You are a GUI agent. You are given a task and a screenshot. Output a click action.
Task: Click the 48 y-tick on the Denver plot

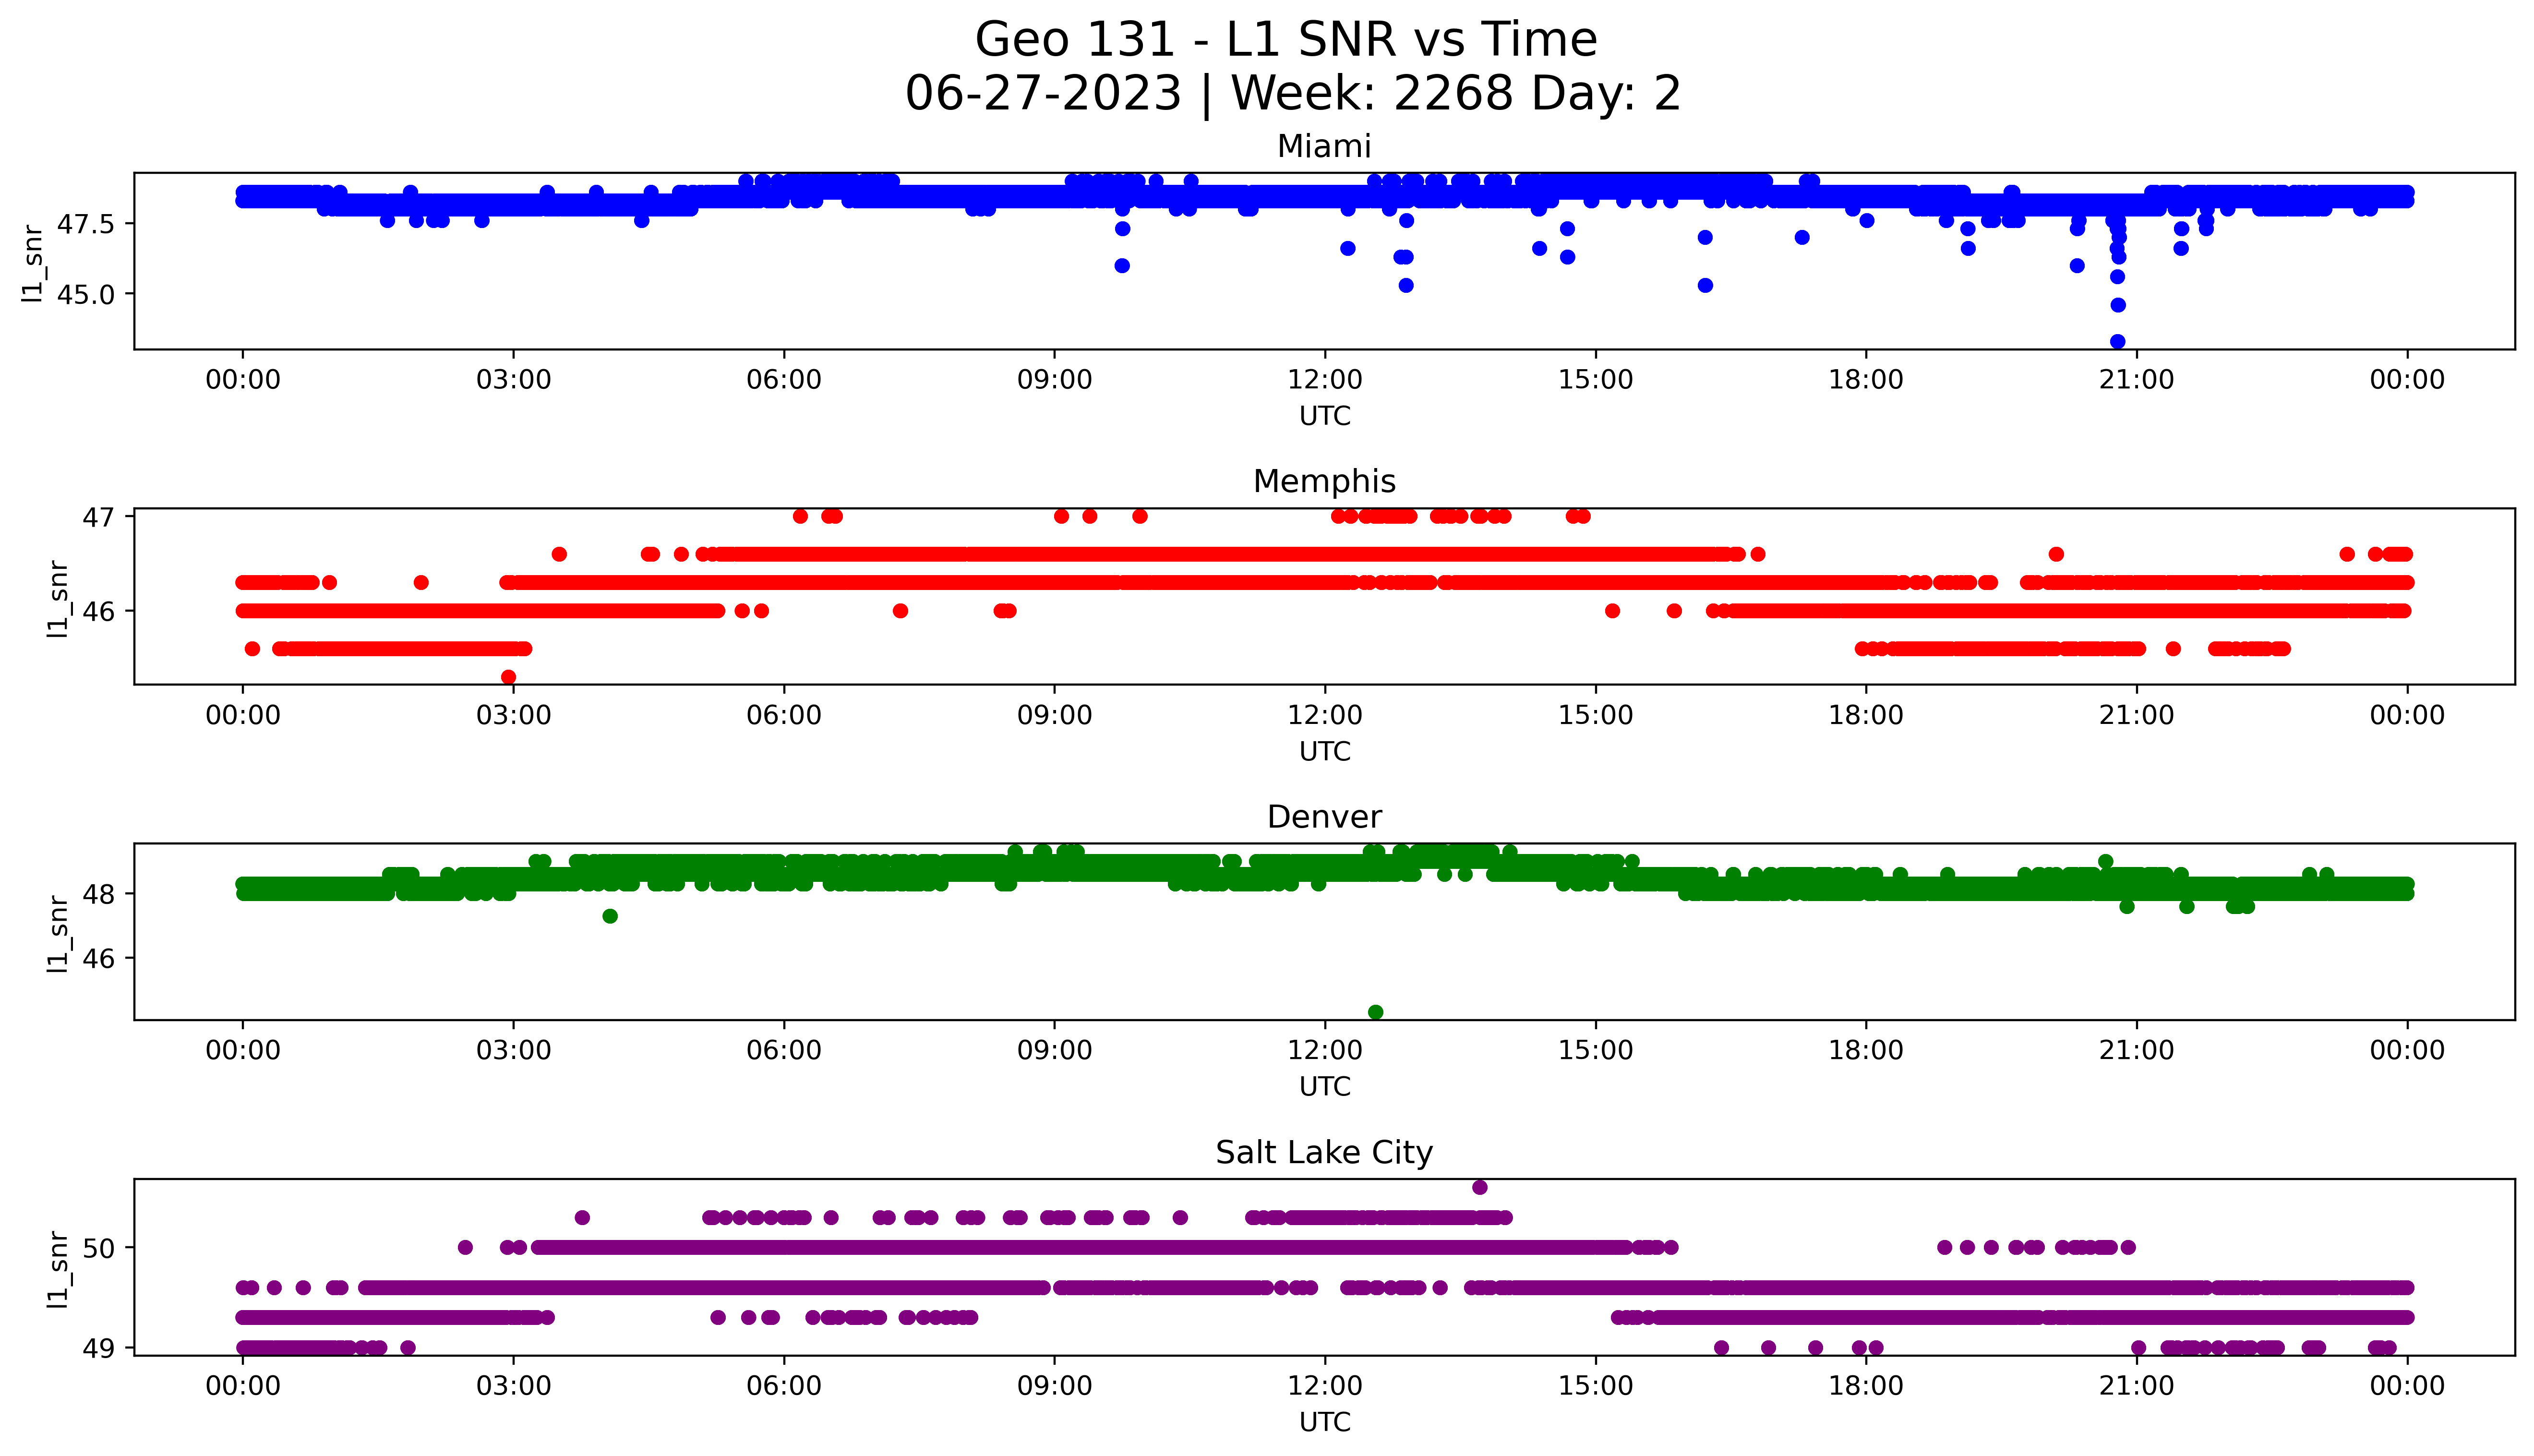click(x=98, y=894)
